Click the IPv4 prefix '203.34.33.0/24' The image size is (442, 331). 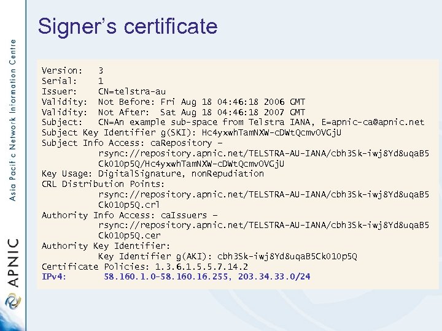coord(274,276)
